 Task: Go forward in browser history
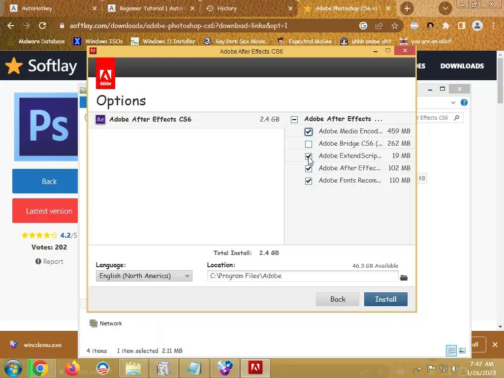tap(27, 26)
